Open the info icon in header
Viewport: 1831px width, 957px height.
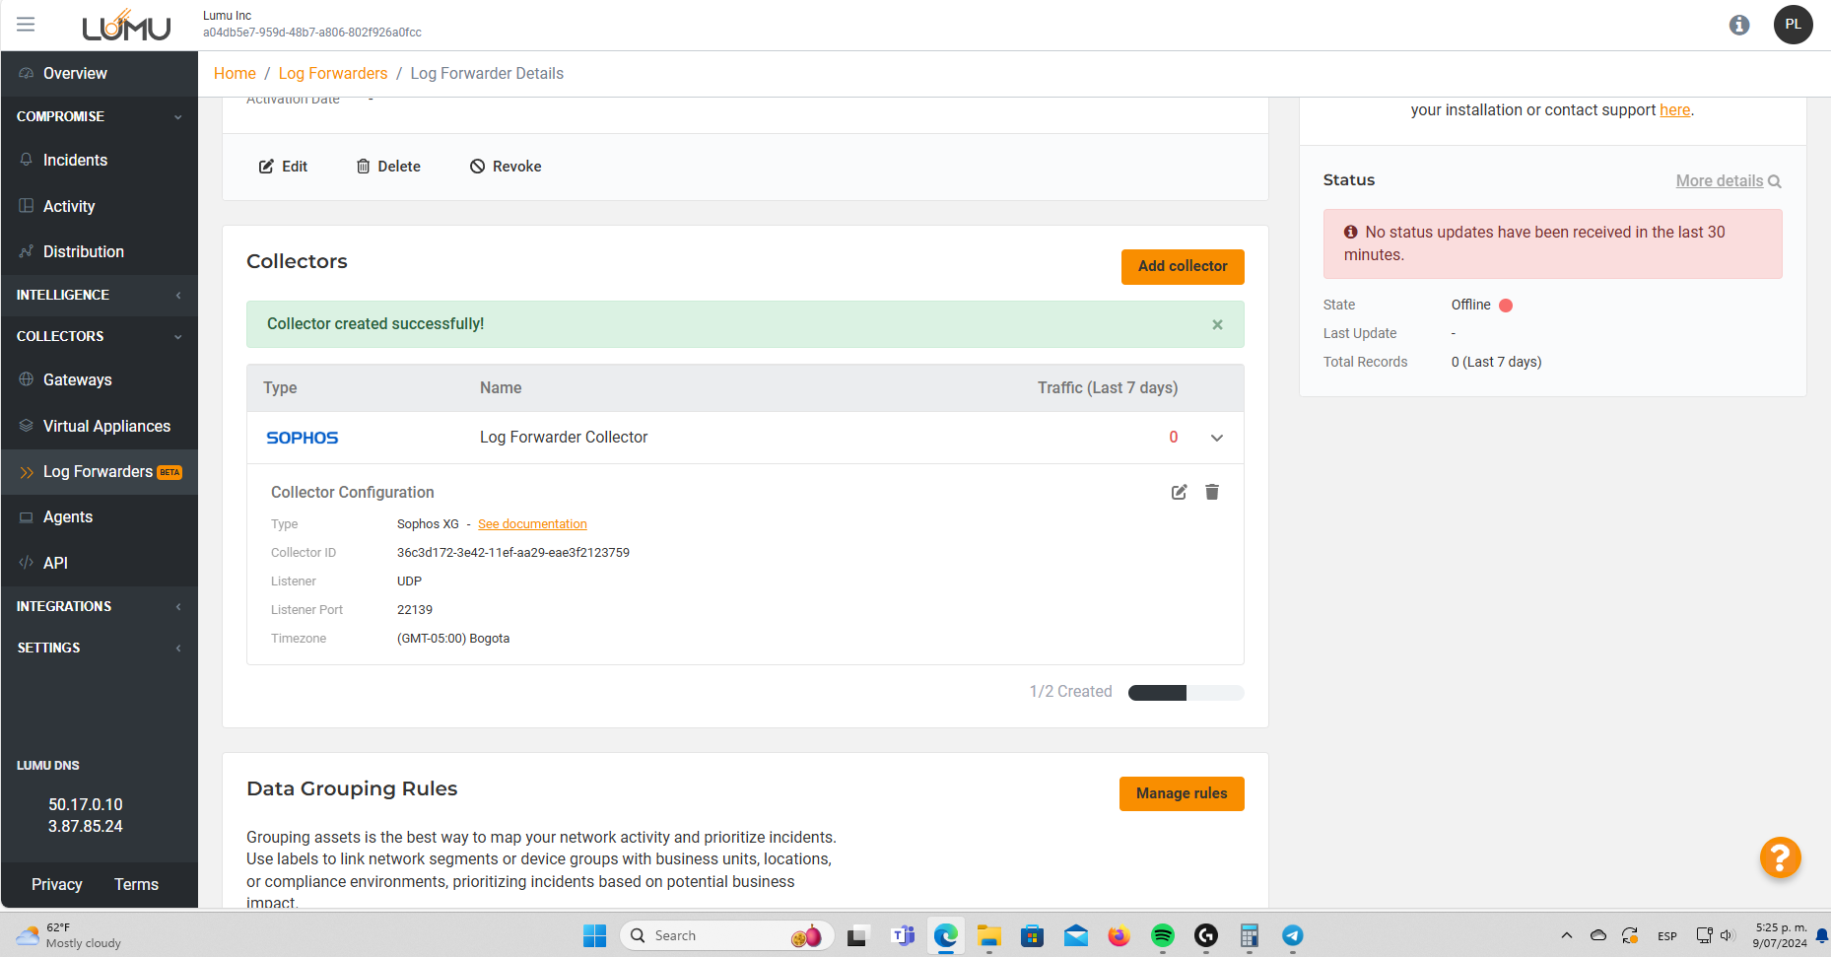(x=1739, y=25)
